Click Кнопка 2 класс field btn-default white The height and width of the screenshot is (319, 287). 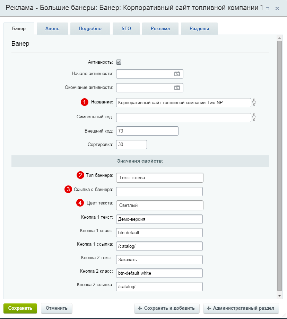(159, 273)
